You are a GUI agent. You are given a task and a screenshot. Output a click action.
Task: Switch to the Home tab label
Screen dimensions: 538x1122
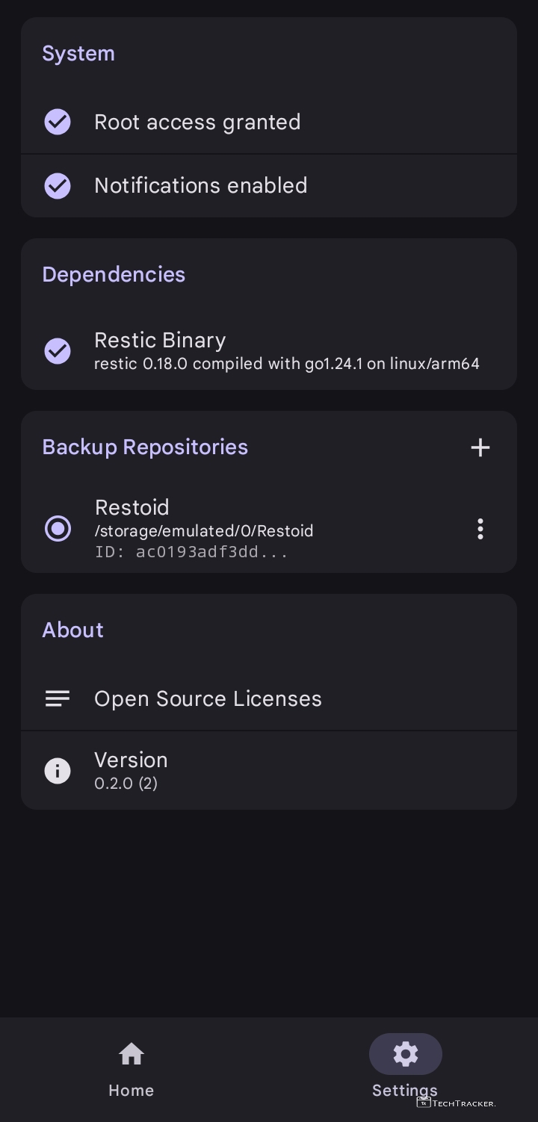coord(131,1090)
